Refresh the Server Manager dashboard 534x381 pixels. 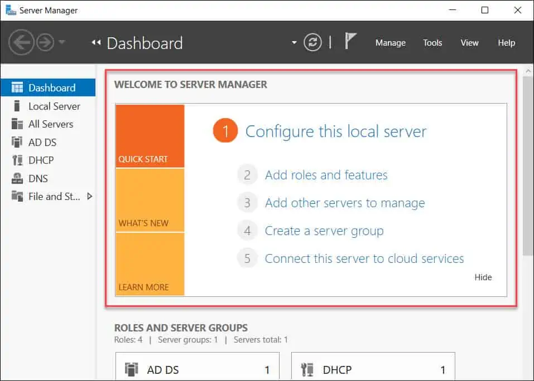point(312,42)
